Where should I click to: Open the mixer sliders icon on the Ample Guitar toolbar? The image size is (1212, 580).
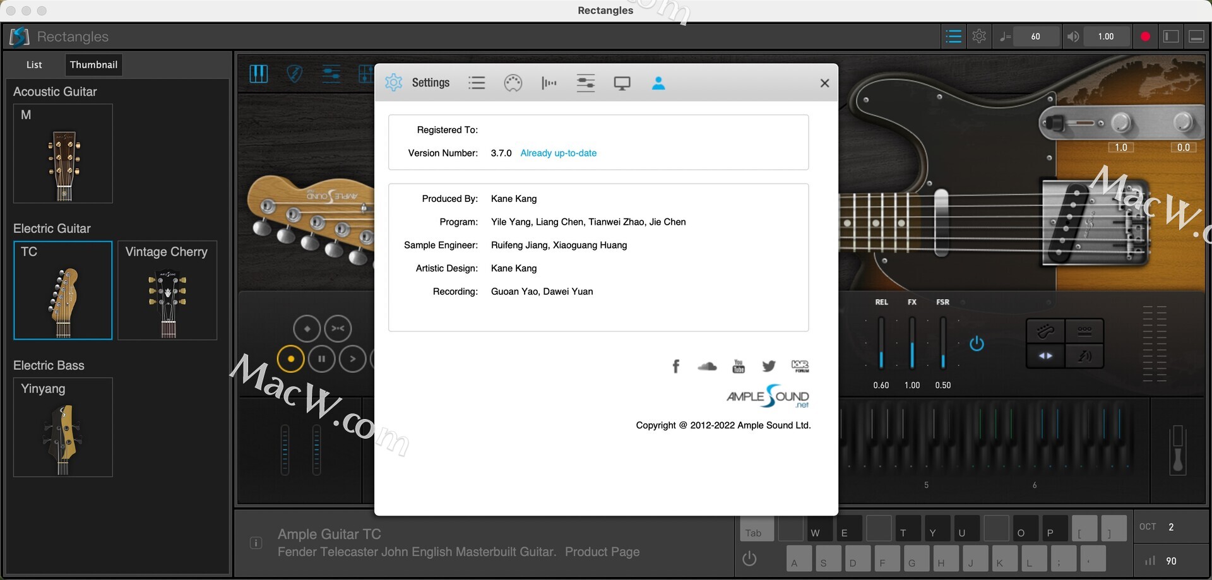tap(331, 74)
